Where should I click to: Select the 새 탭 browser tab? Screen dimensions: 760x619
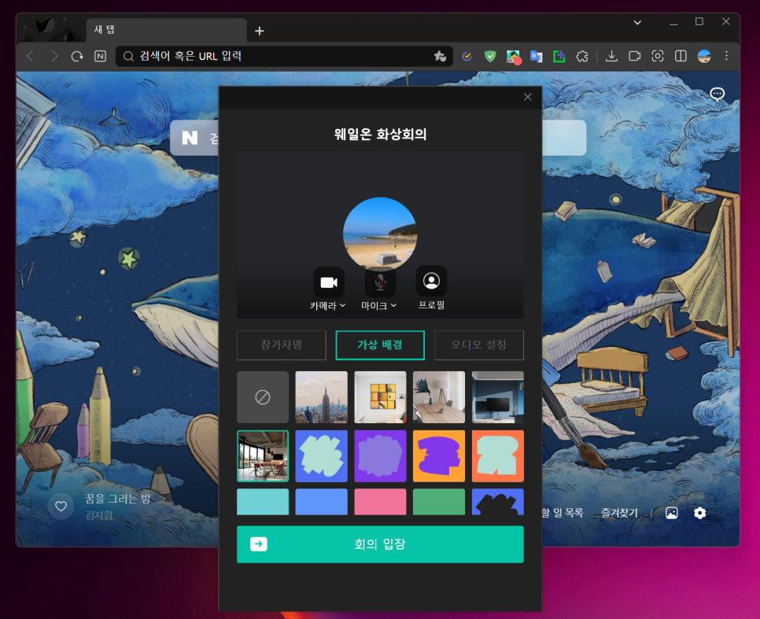pyautogui.click(x=167, y=30)
